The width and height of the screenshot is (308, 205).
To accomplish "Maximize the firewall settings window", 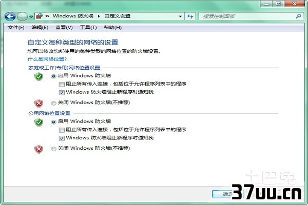I will click(278, 4).
